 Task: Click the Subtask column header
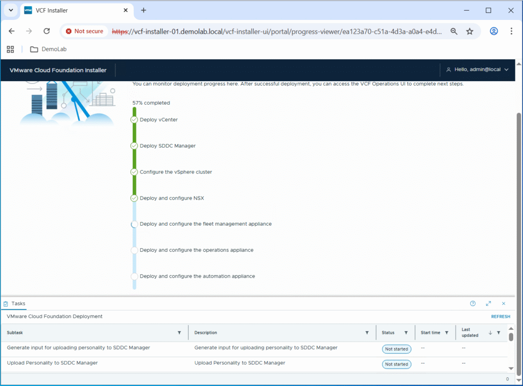pos(15,333)
